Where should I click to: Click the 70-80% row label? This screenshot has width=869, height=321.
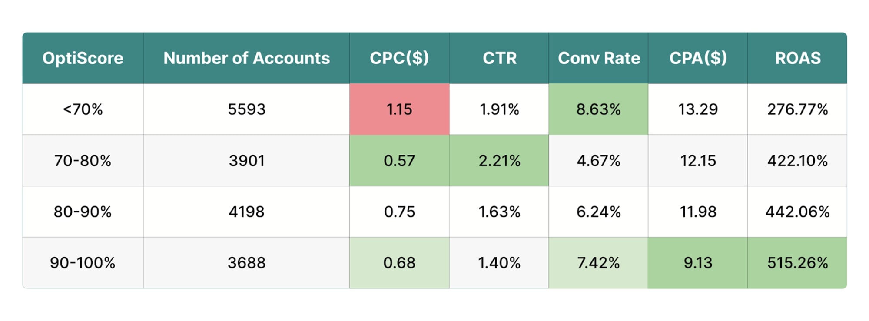point(83,161)
